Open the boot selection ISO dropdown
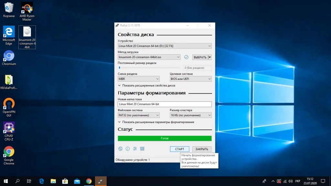 [149, 57]
